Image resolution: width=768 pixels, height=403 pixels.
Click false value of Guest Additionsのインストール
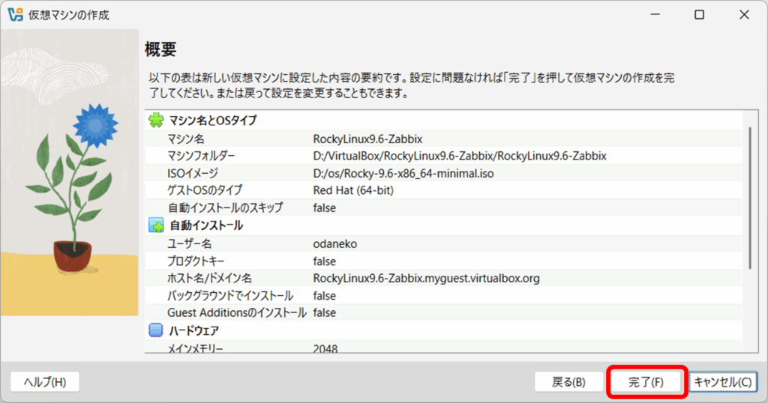(325, 312)
